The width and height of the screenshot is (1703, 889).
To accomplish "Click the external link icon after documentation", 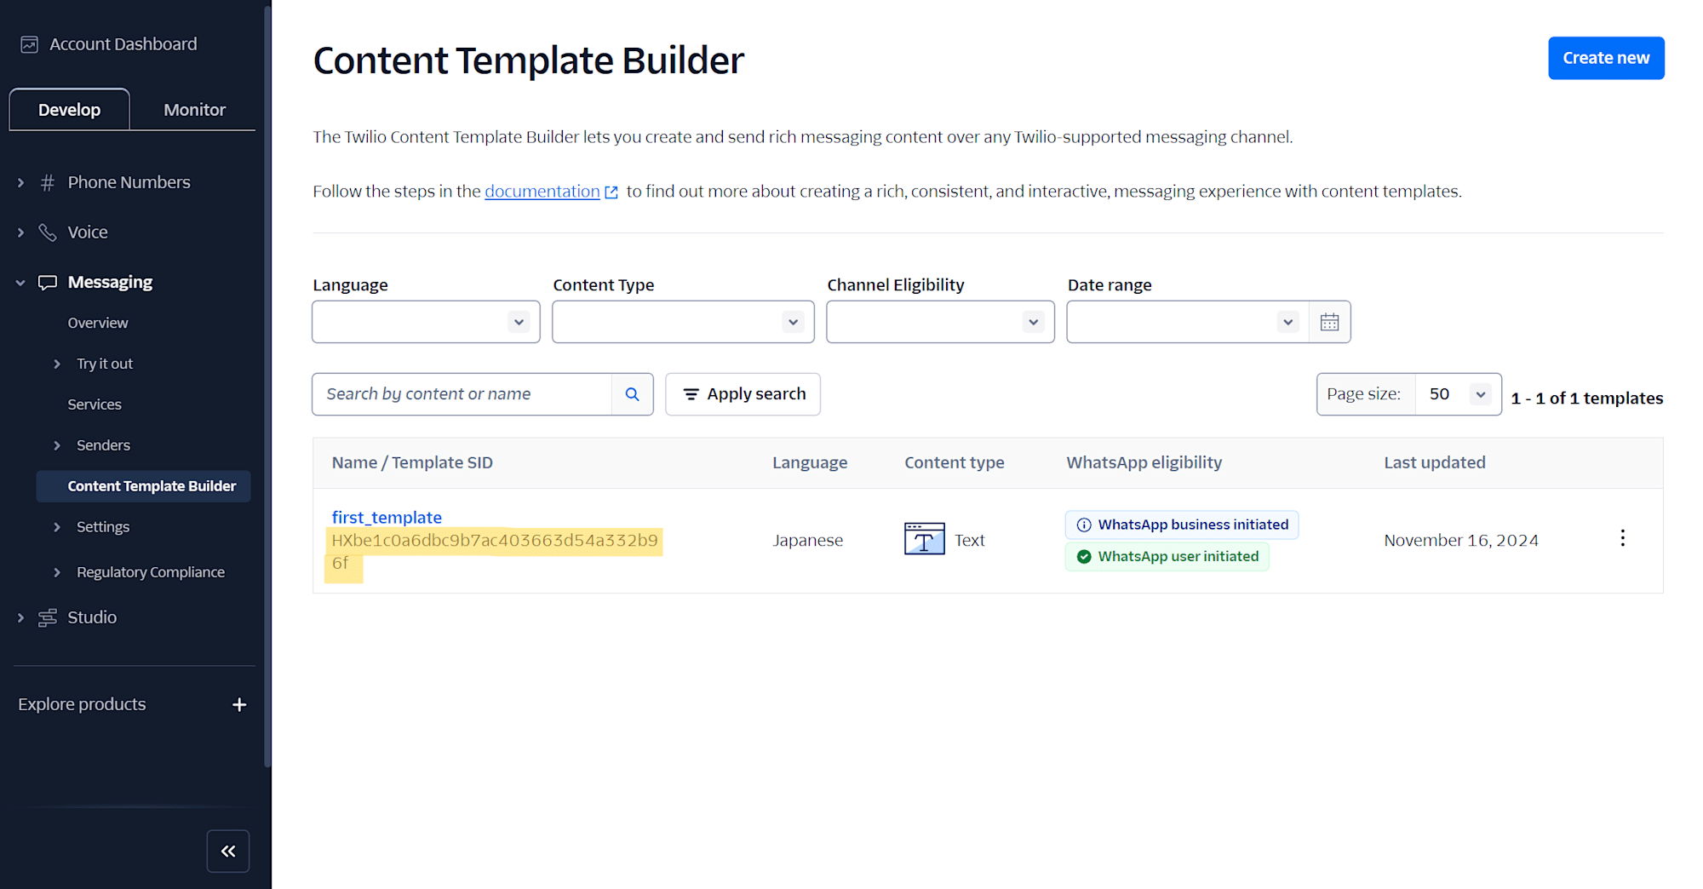I will click(x=611, y=192).
